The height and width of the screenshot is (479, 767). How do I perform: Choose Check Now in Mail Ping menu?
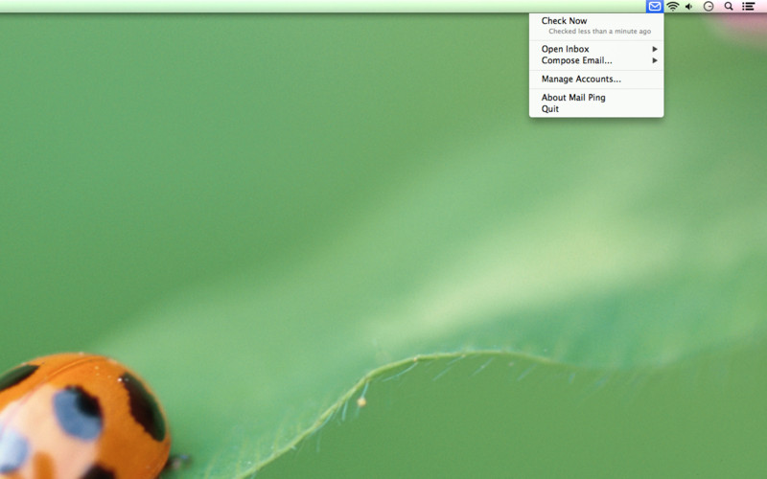(596, 21)
